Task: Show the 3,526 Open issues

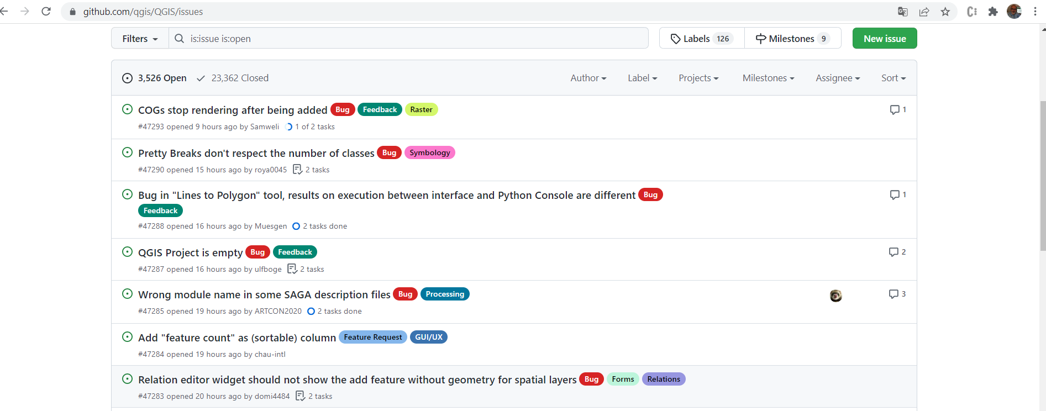Action: (x=155, y=78)
